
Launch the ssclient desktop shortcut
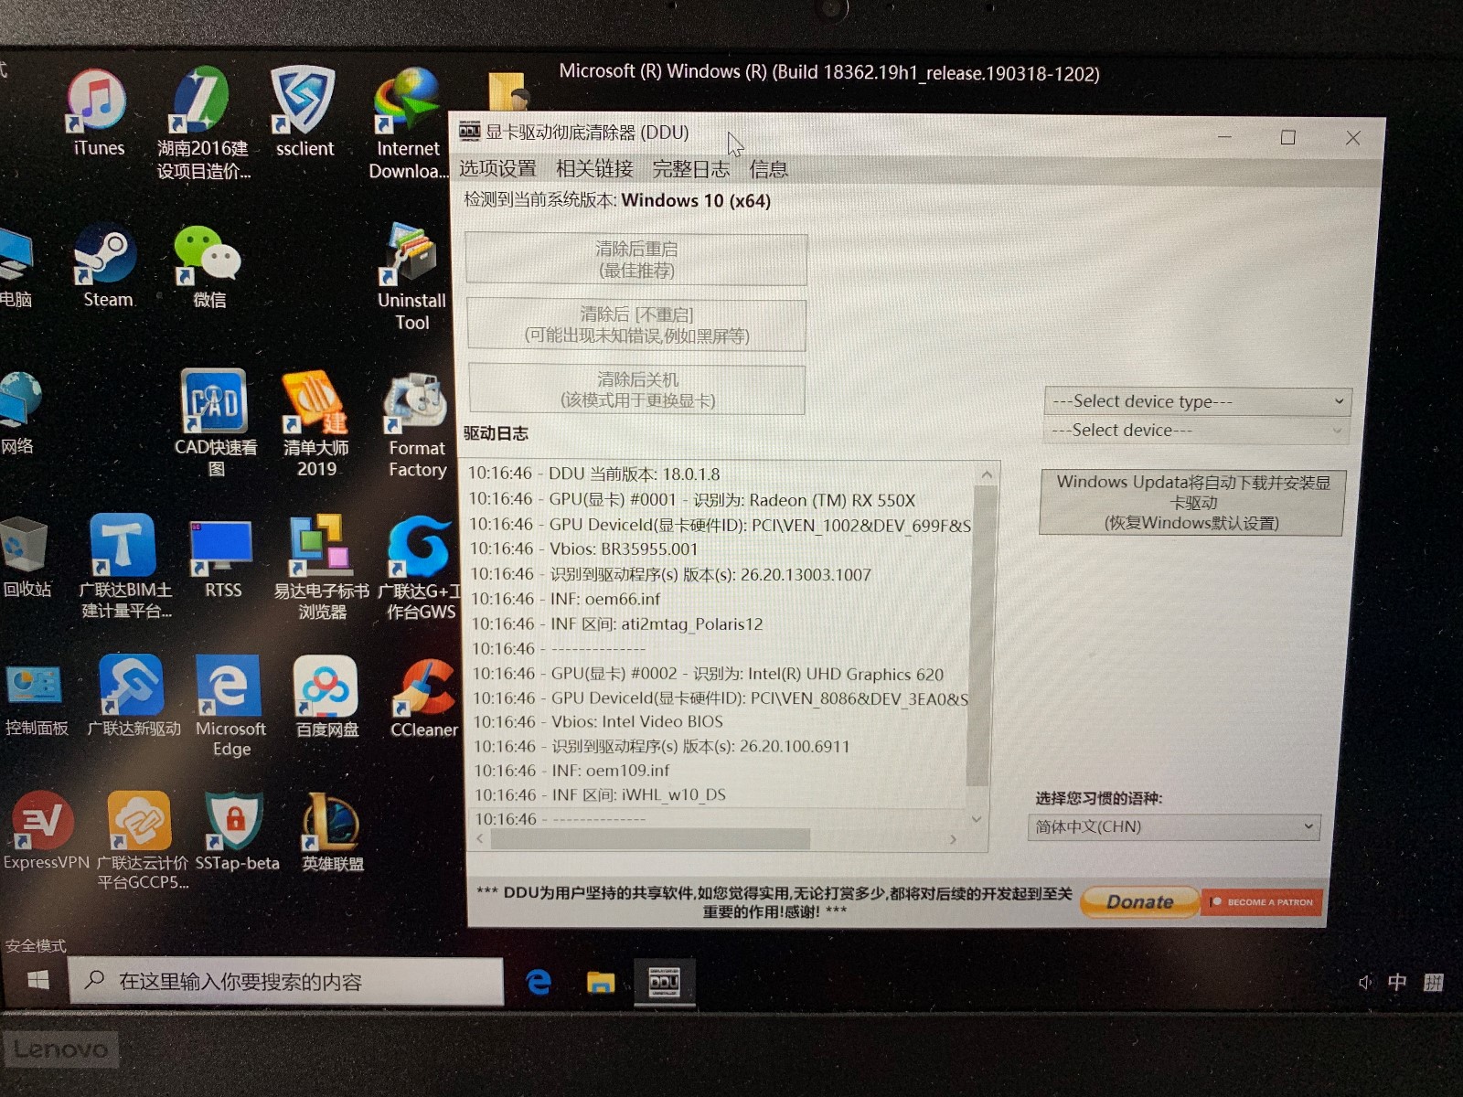coord(304,112)
